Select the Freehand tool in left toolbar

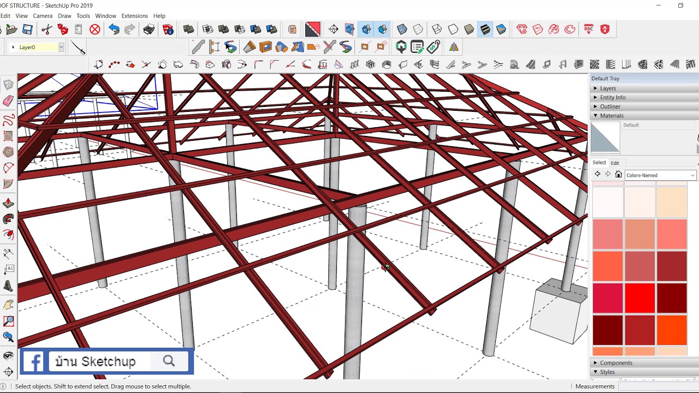8,120
